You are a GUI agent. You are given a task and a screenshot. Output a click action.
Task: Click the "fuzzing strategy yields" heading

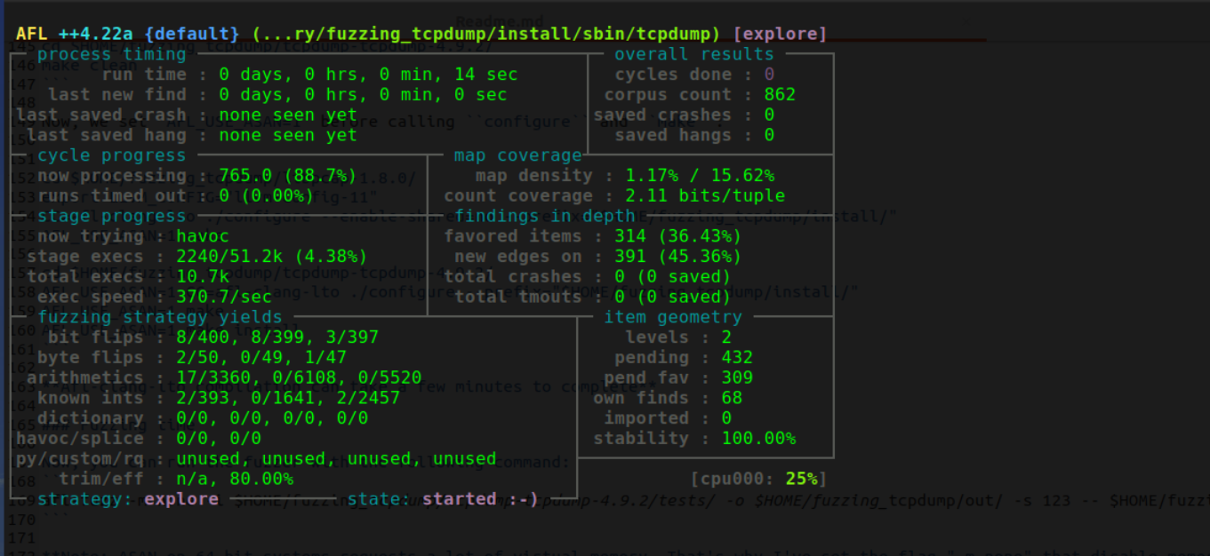pyautogui.click(x=159, y=317)
